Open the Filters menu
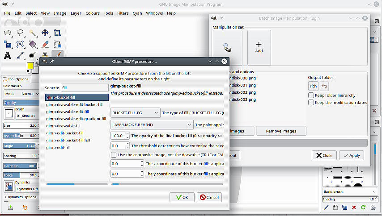This screenshot has width=382, height=216. [x=123, y=13]
